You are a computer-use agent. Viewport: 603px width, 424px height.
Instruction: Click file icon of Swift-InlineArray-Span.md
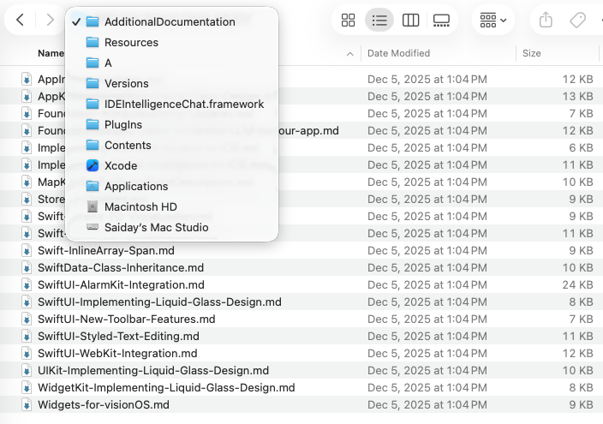27,250
